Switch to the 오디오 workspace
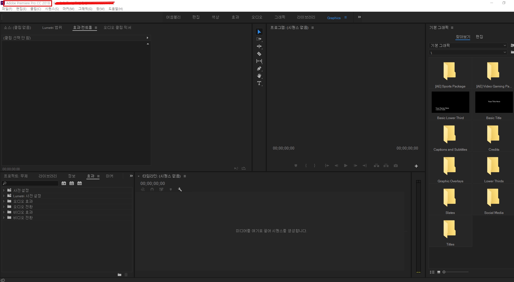This screenshot has height=282, width=514. click(x=257, y=17)
